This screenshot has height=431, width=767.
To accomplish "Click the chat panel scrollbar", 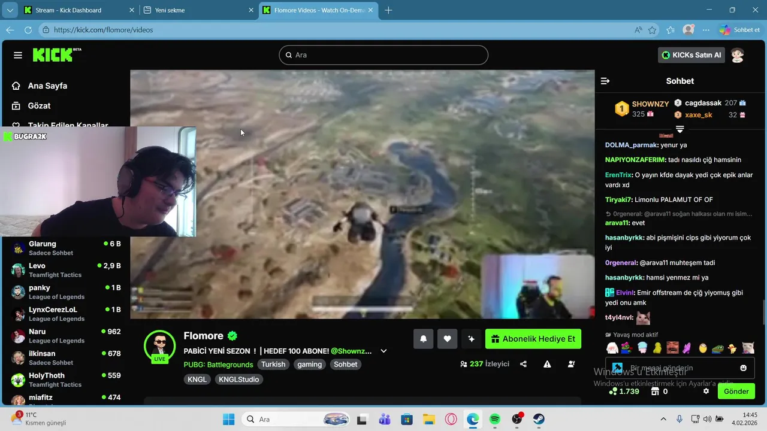I will [x=764, y=311].
